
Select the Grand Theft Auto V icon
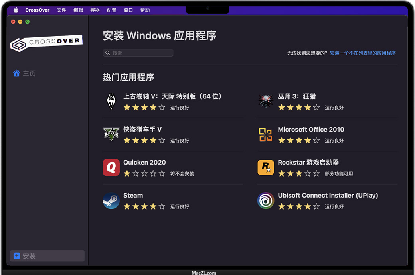coord(111,135)
